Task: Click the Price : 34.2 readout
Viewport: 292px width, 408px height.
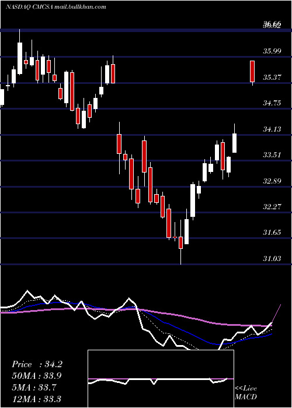Action: [x=37, y=364]
